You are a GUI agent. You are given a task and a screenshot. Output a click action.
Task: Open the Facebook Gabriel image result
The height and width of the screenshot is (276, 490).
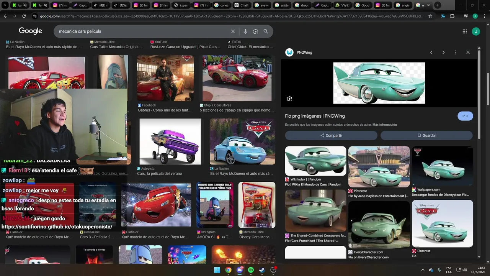pyautogui.click(x=165, y=78)
